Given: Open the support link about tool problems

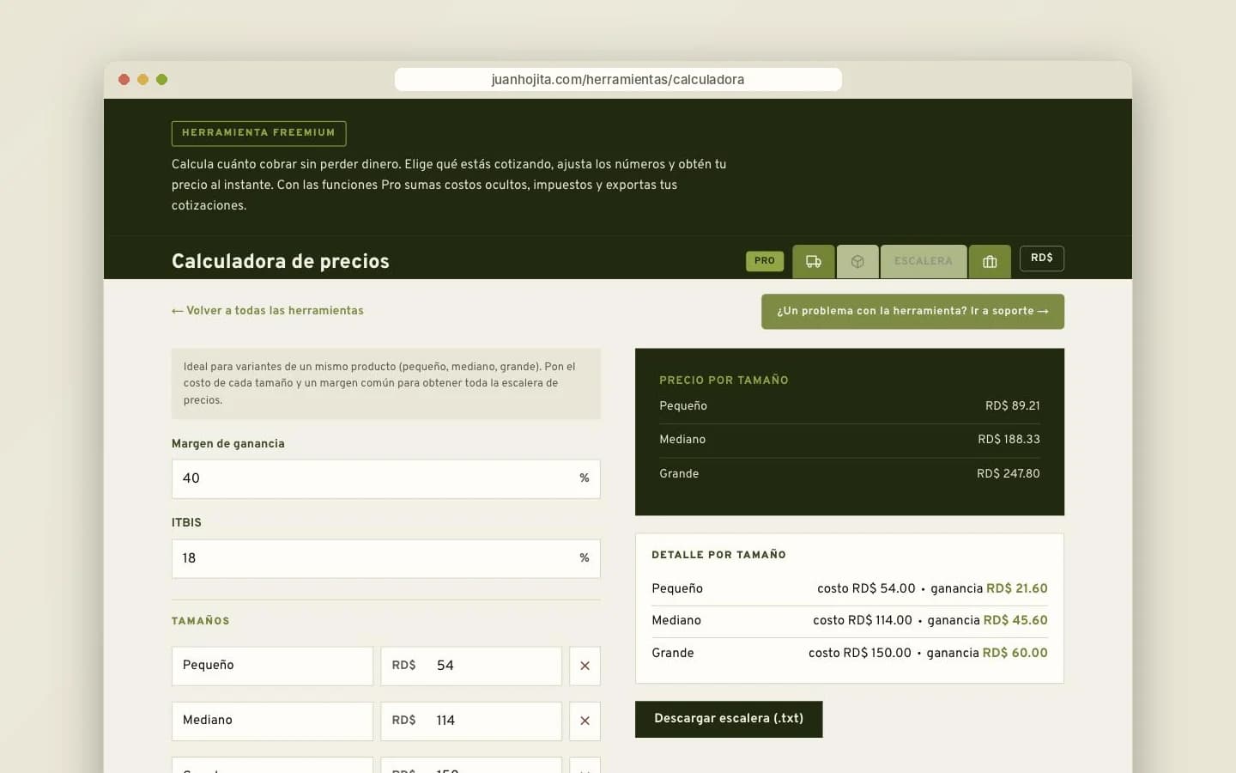Looking at the screenshot, I should click(912, 312).
